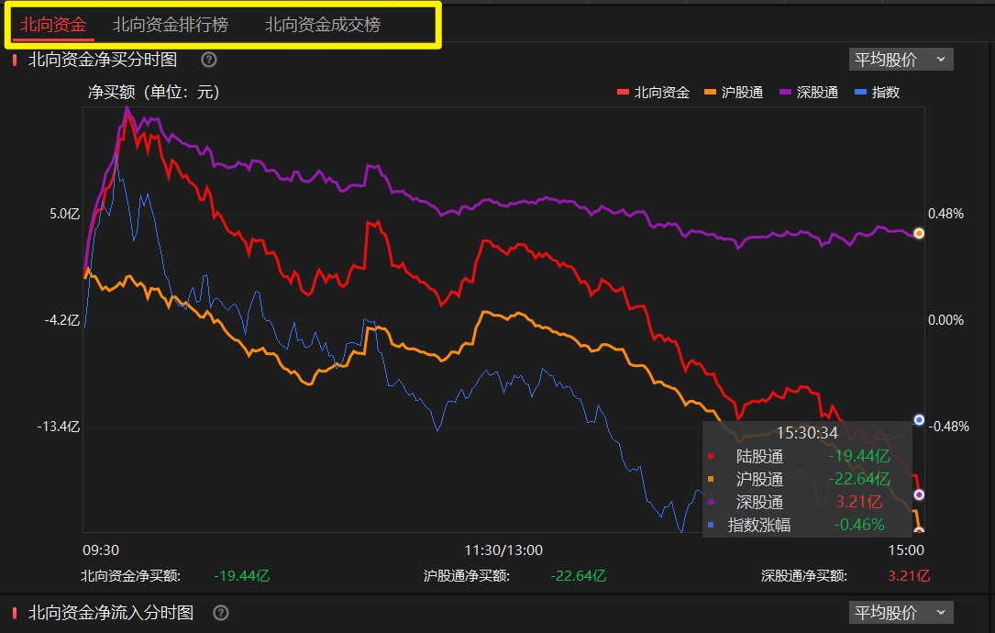
Task: Toggle 沪股通 legend series
Action: point(734,93)
